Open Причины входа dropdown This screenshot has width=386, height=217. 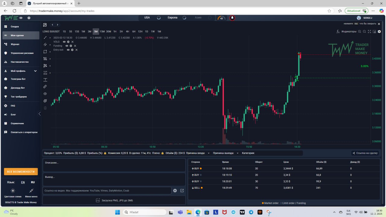click(x=209, y=153)
